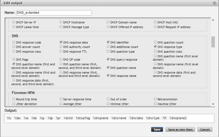Click Save as new item button
This screenshot has height=137, width=219.
click(180, 130)
